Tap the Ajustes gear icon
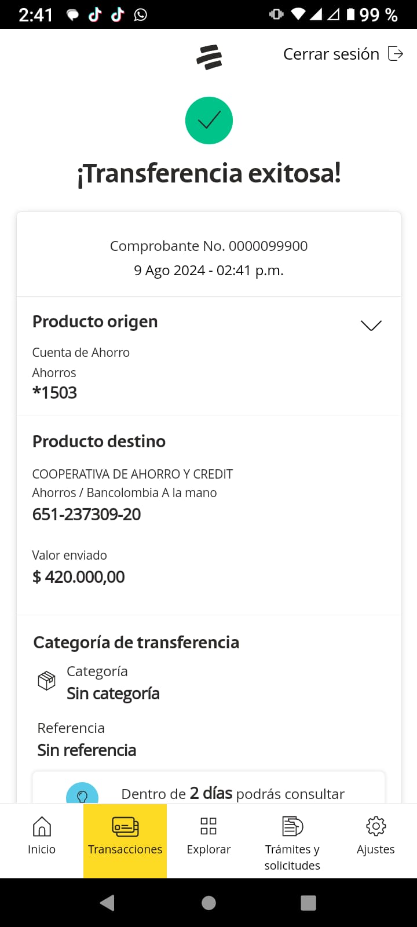The width and height of the screenshot is (417, 927). point(376,826)
